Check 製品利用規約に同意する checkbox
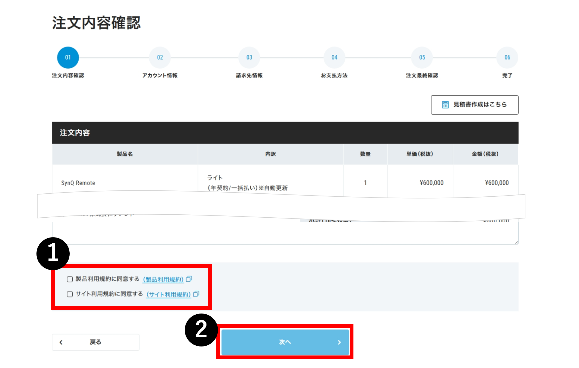The height and width of the screenshot is (368, 579). (70, 279)
